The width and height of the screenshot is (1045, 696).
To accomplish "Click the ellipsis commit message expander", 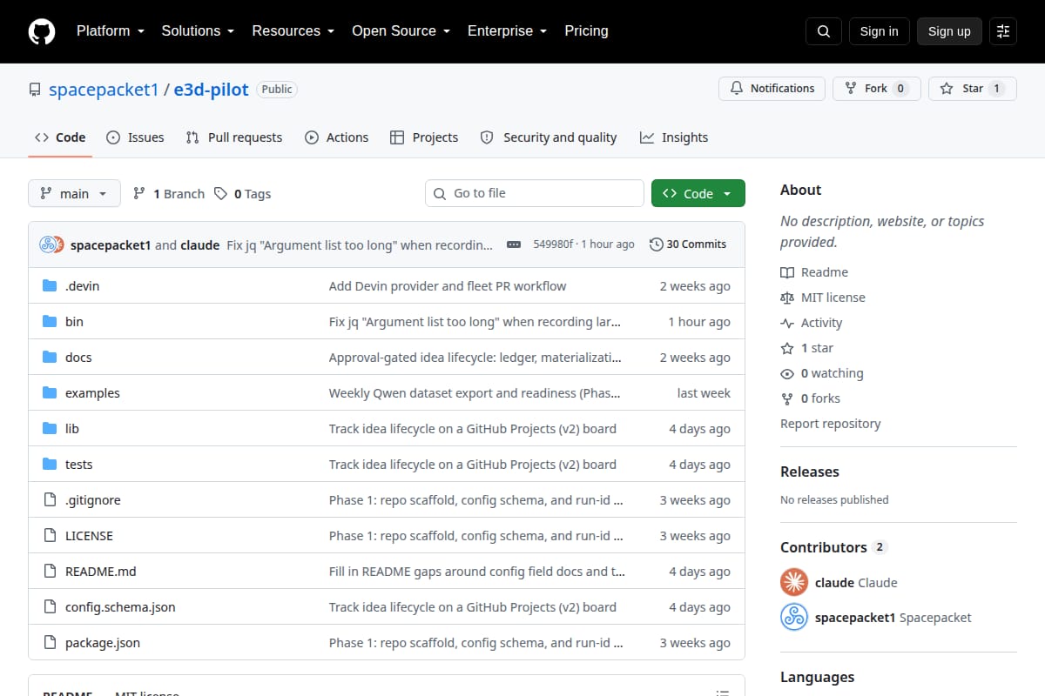I will click(514, 244).
